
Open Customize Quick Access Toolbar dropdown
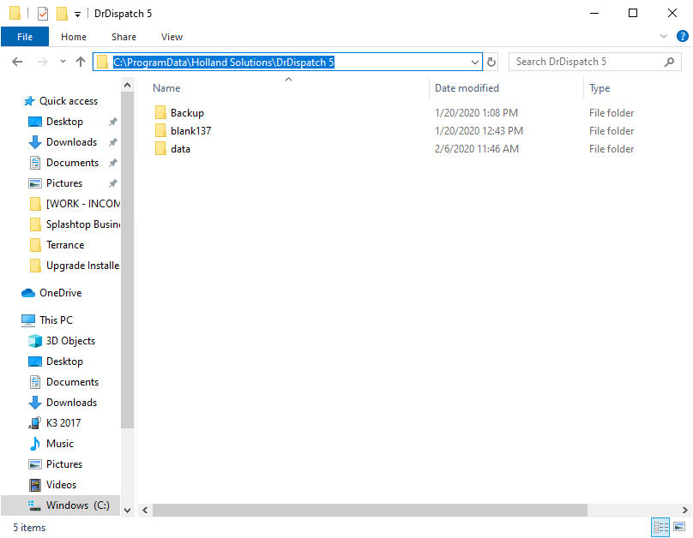tap(77, 15)
